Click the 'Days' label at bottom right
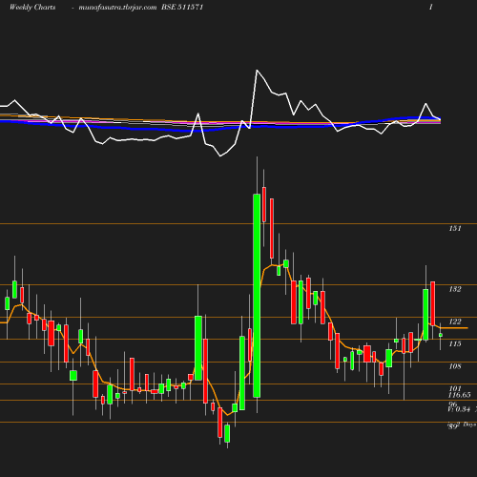 click(469, 425)
